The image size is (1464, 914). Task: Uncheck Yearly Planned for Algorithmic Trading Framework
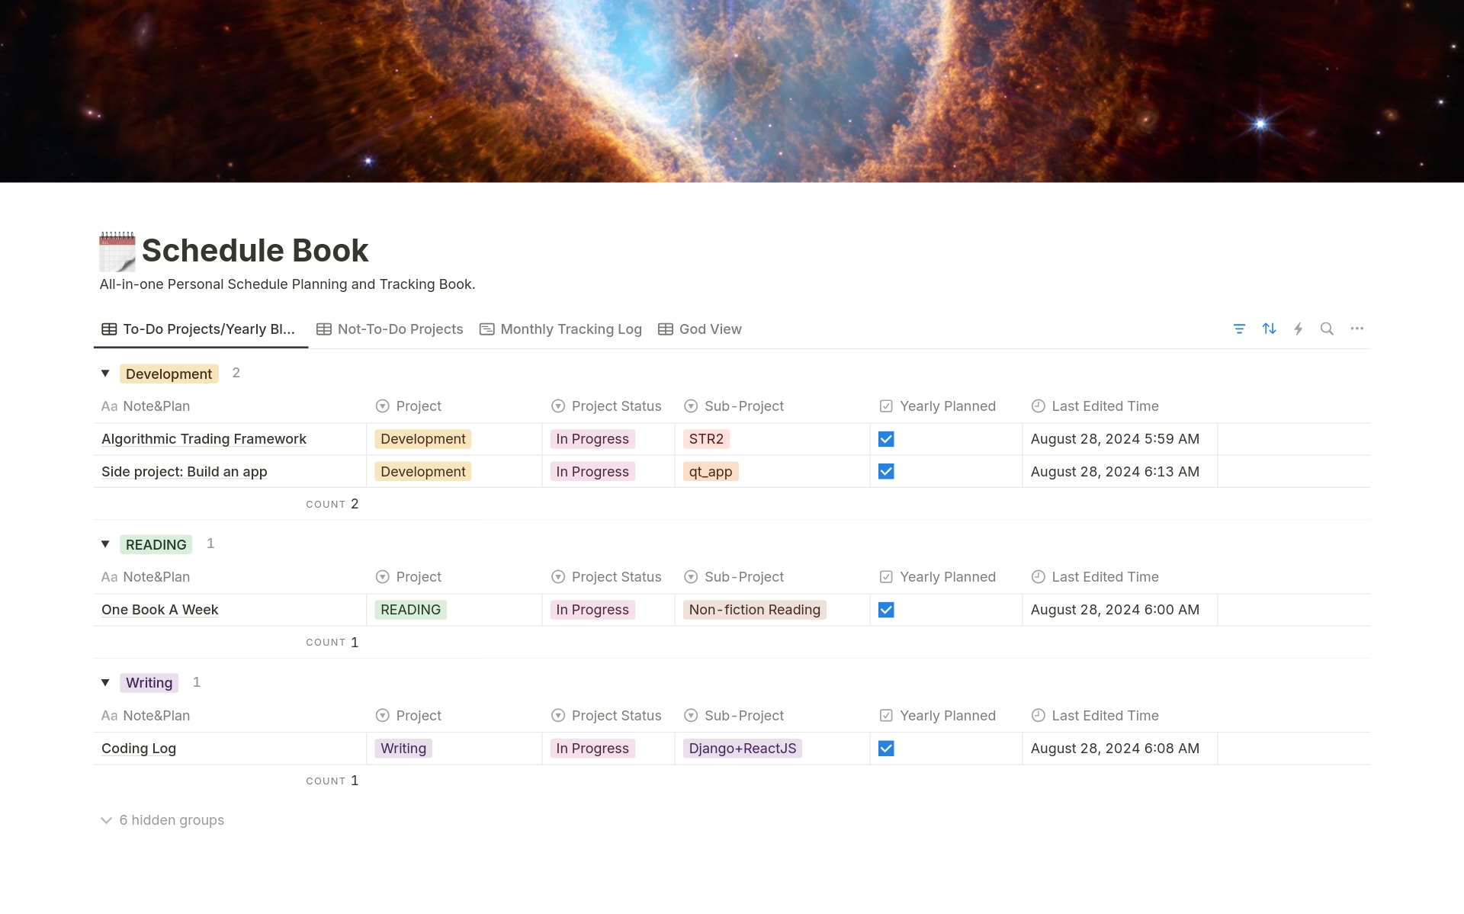coord(886,438)
